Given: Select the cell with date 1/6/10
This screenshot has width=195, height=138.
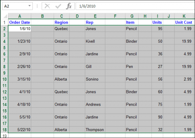Looking at the screenshot, I should [19, 29].
